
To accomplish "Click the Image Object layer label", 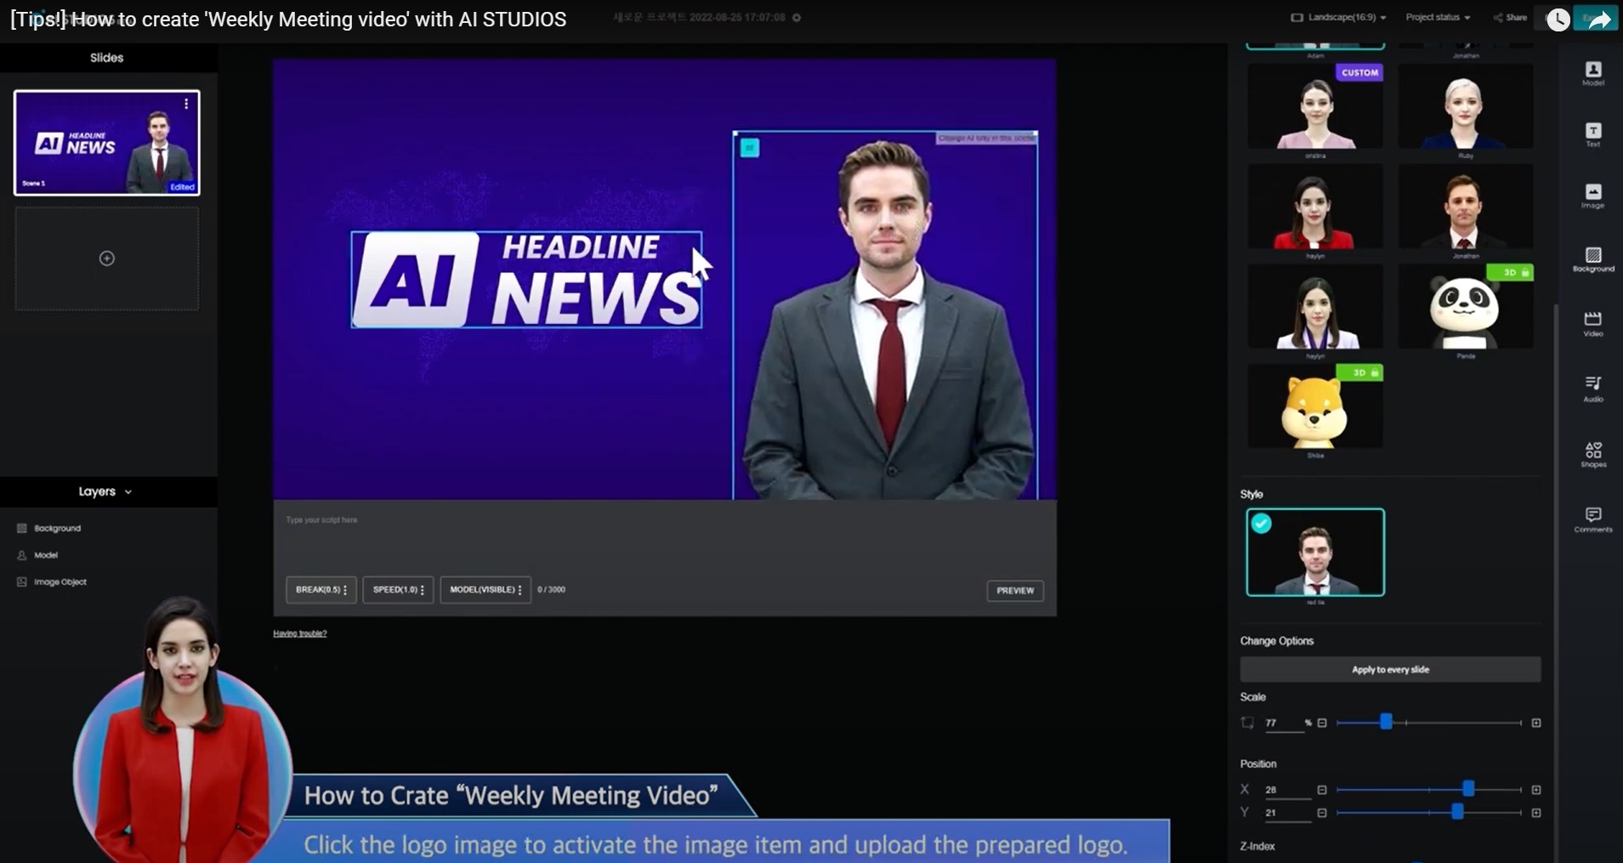I will pos(60,582).
